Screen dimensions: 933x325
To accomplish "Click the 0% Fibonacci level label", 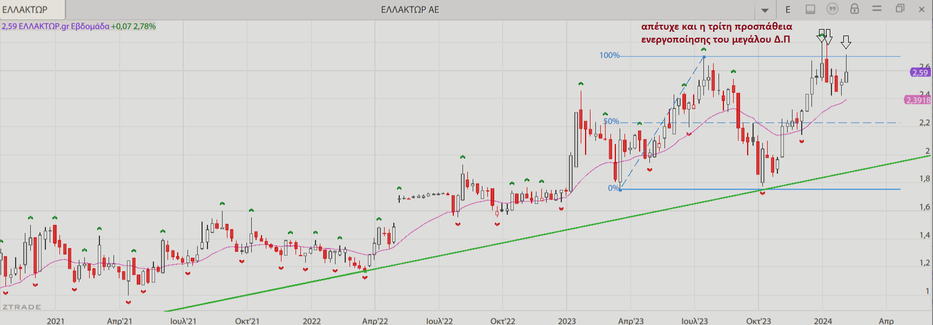I will click(x=613, y=188).
